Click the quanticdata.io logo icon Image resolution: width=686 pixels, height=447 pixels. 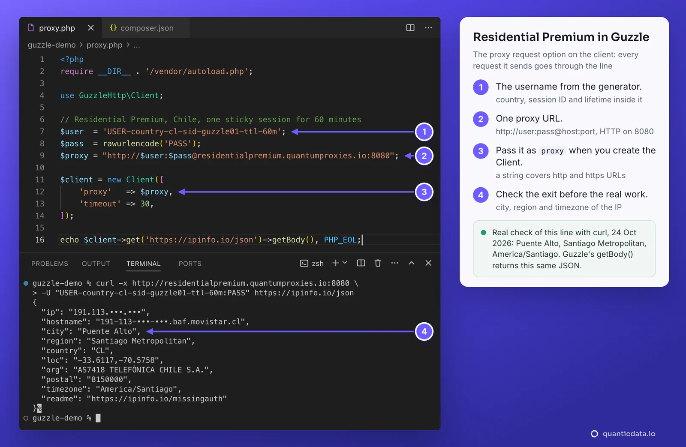click(x=594, y=434)
